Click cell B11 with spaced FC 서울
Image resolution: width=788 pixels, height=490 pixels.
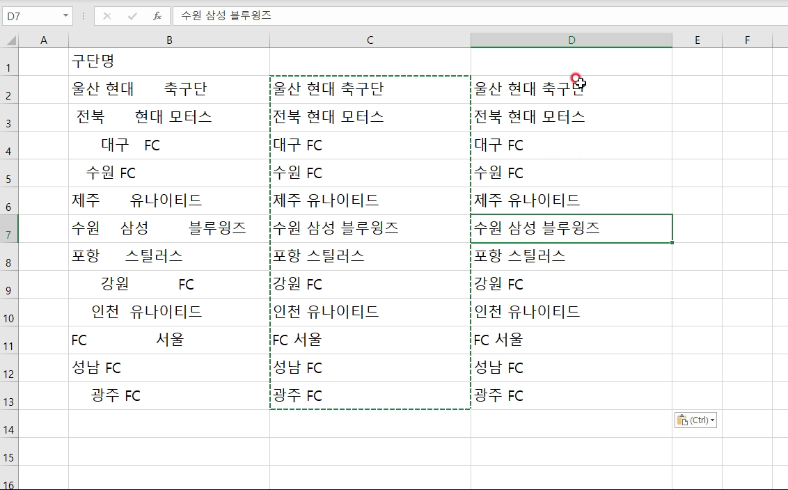pyautogui.click(x=169, y=340)
